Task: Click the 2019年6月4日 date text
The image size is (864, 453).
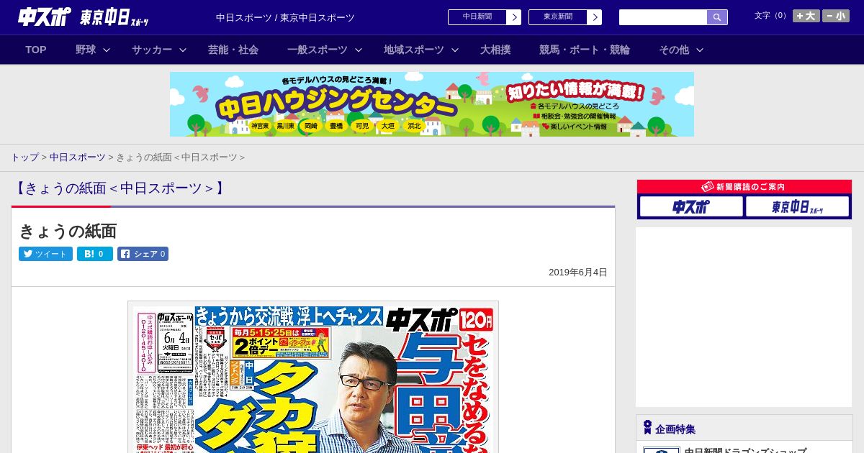Action: (578, 273)
